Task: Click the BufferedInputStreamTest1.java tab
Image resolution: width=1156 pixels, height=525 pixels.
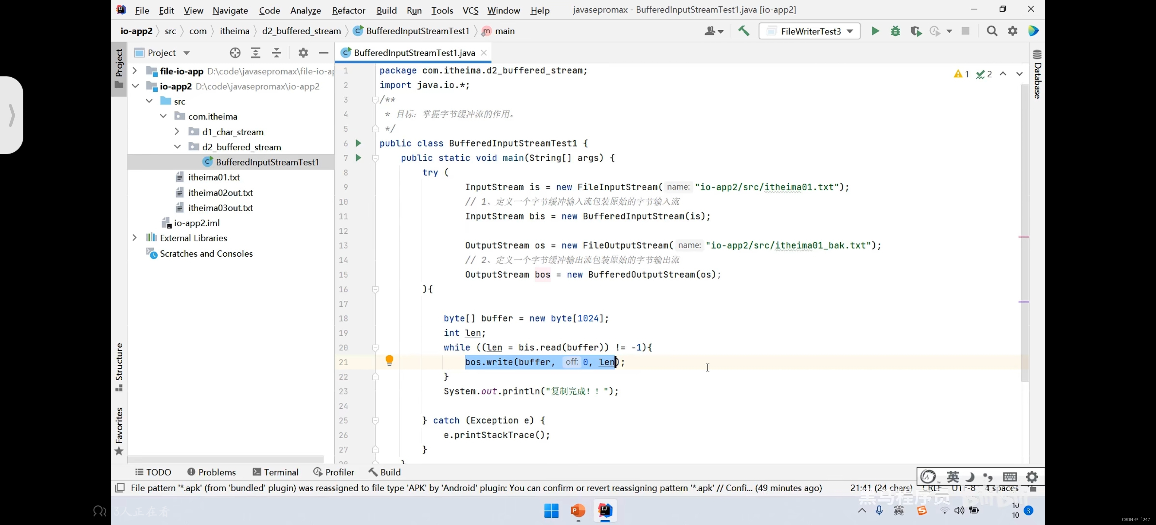Action: [x=415, y=52]
